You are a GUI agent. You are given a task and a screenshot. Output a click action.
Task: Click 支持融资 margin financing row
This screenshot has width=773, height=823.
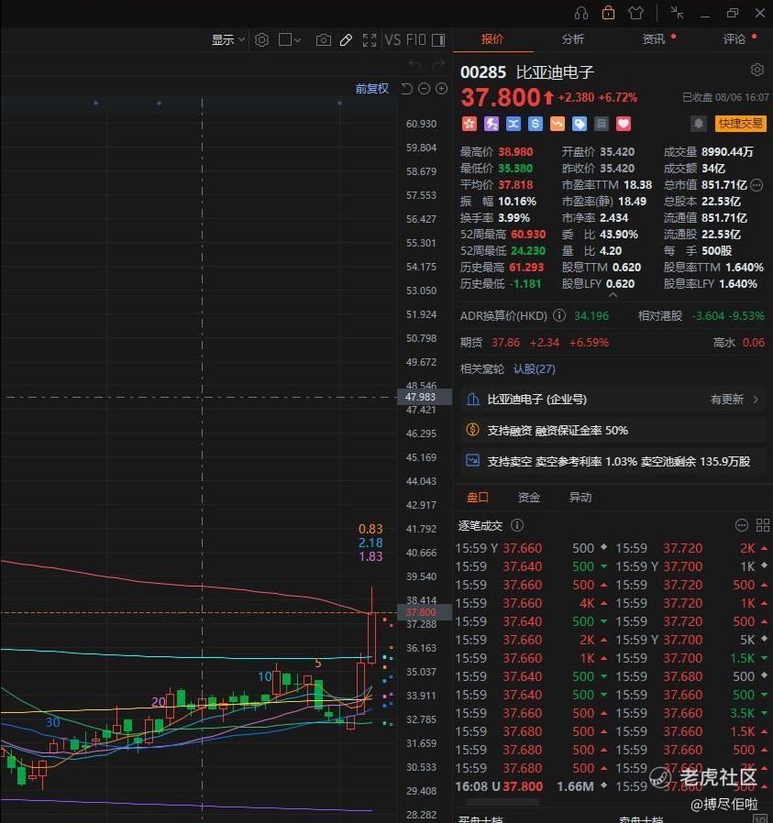coord(613,431)
